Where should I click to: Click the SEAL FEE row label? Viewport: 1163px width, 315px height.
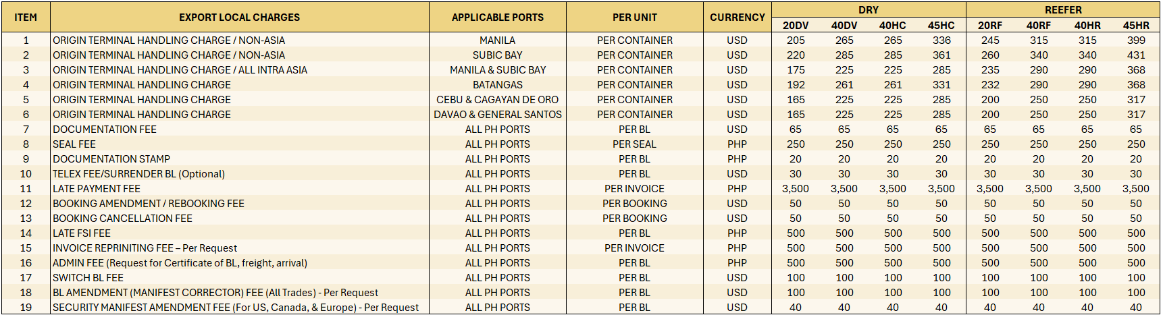[x=74, y=144]
